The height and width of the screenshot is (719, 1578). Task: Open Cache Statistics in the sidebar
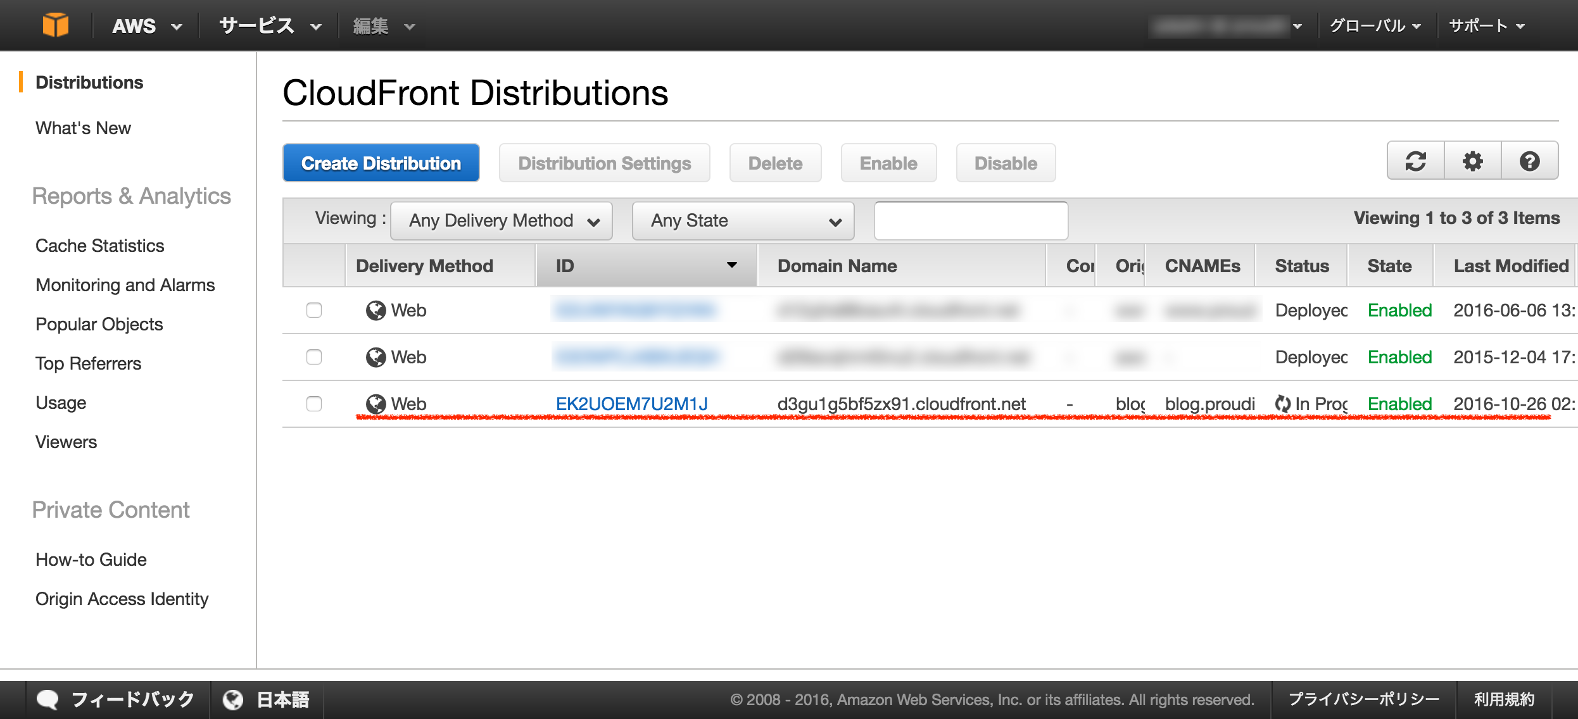pos(99,246)
